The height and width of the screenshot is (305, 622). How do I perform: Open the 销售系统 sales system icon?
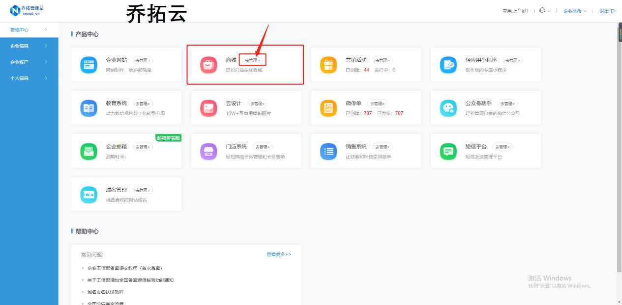tap(328, 151)
